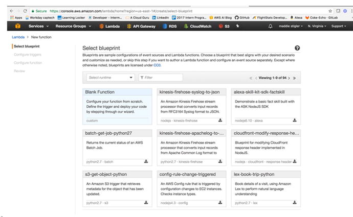Download the kinesis-firehose-syslog-to-json blueprint
This screenshot has height=217, width=353.
click(x=220, y=120)
